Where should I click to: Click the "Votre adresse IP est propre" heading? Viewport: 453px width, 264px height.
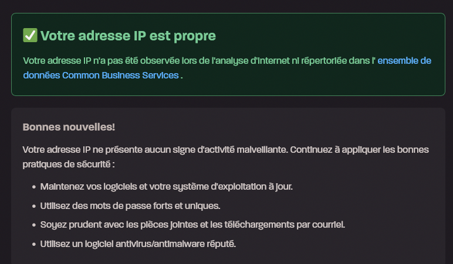pyautogui.click(x=128, y=36)
